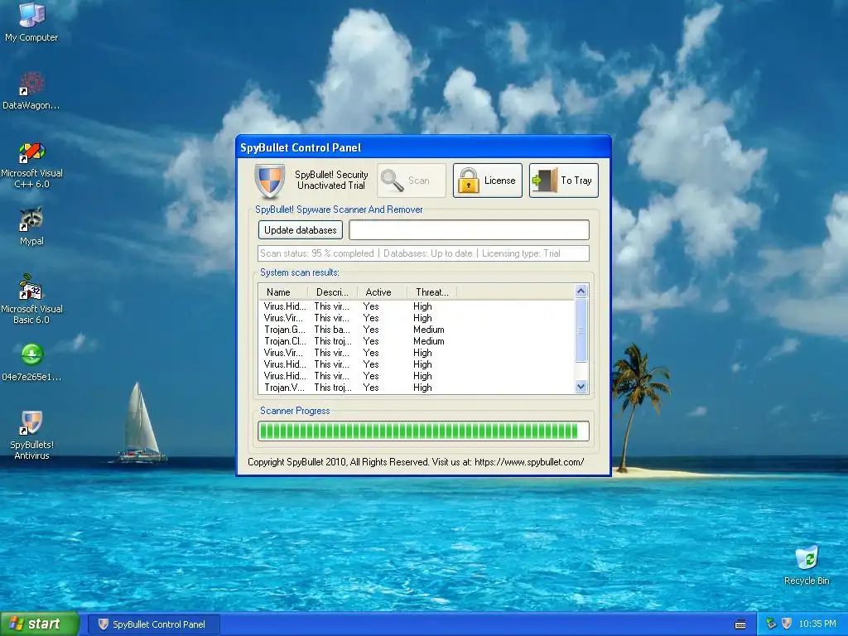Image resolution: width=848 pixels, height=636 pixels.
Task: Click the scroll up arrow in results list
Action: pyautogui.click(x=581, y=291)
